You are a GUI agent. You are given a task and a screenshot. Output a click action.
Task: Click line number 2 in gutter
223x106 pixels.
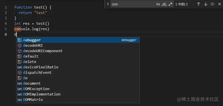pos(5,13)
